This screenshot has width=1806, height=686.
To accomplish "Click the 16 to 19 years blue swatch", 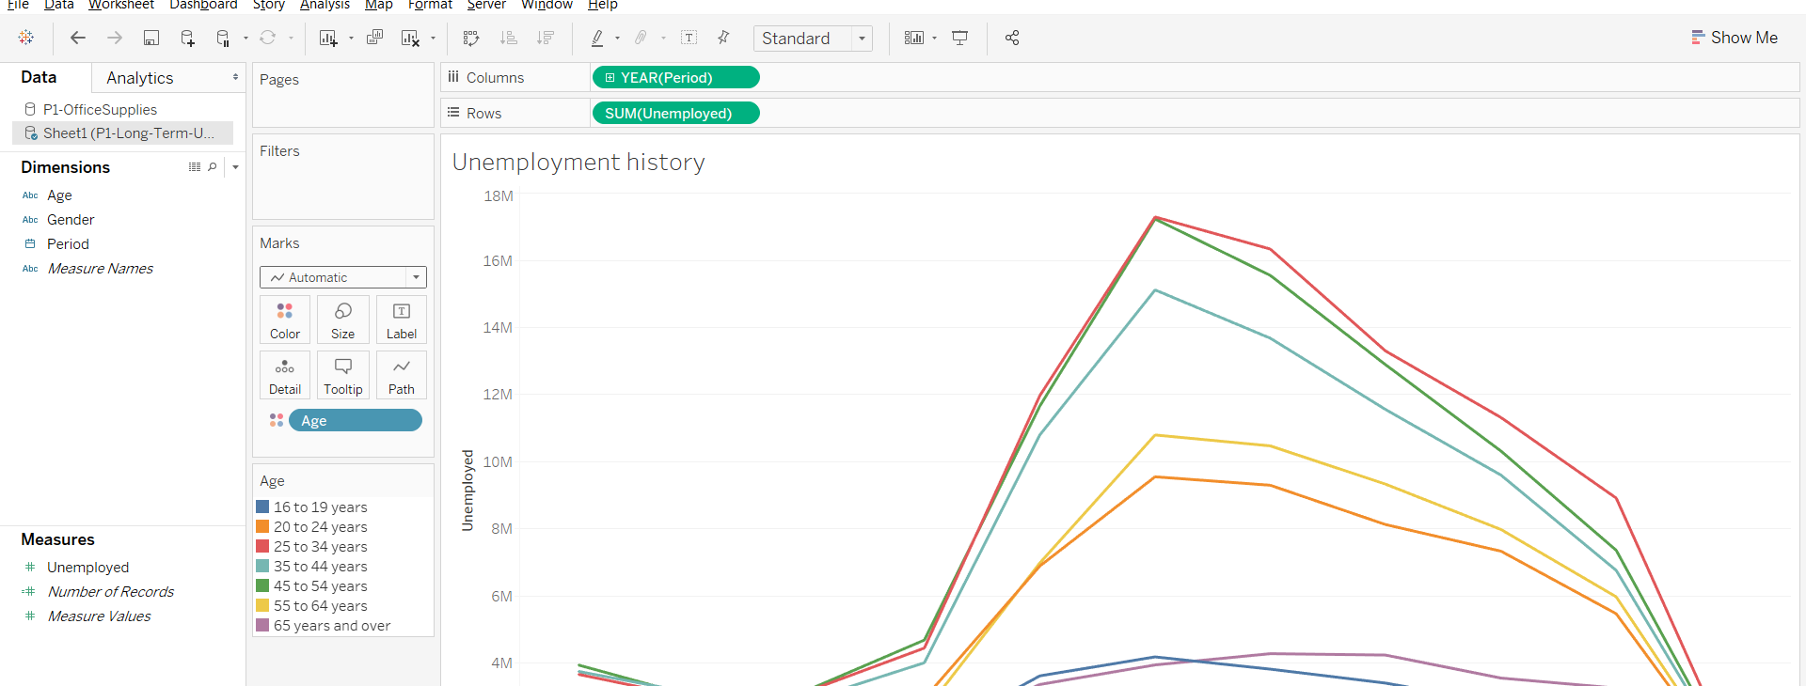I will pos(262,507).
